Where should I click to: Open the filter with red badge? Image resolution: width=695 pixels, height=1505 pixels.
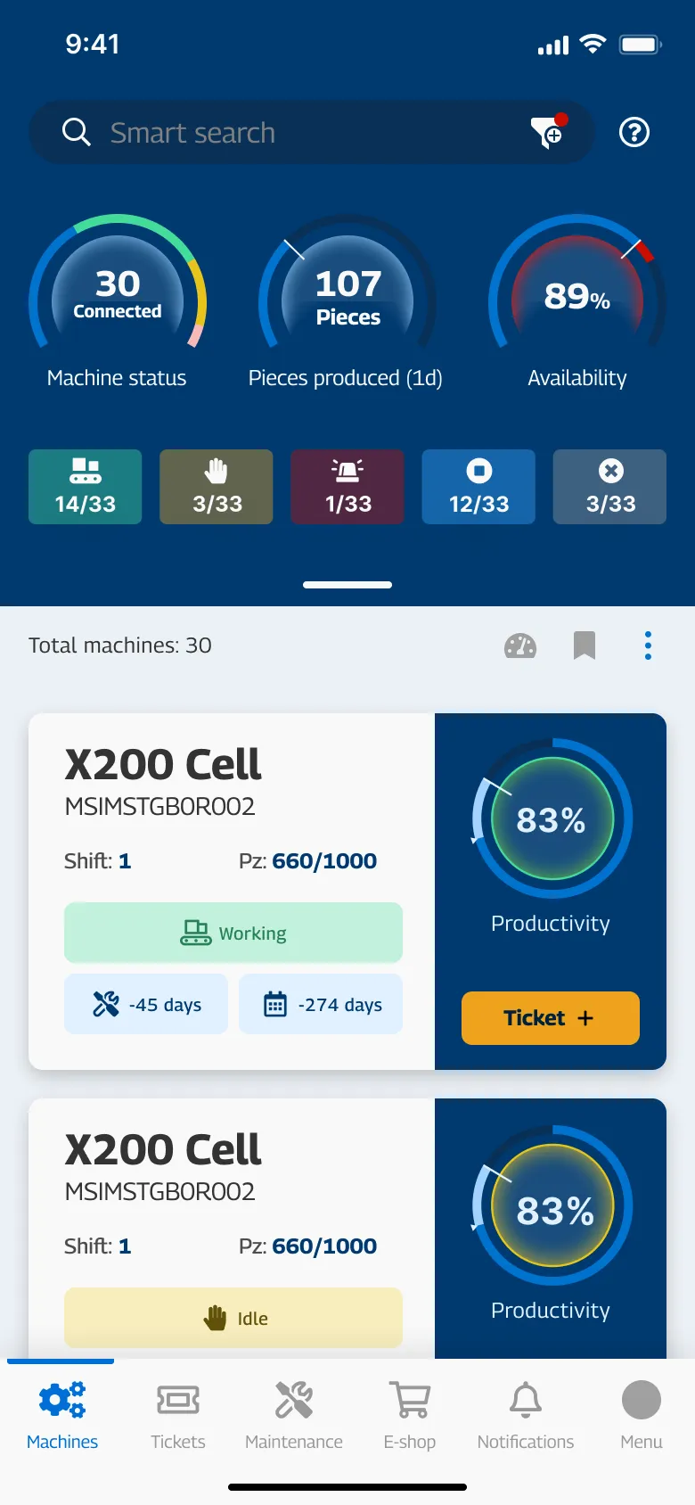550,131
